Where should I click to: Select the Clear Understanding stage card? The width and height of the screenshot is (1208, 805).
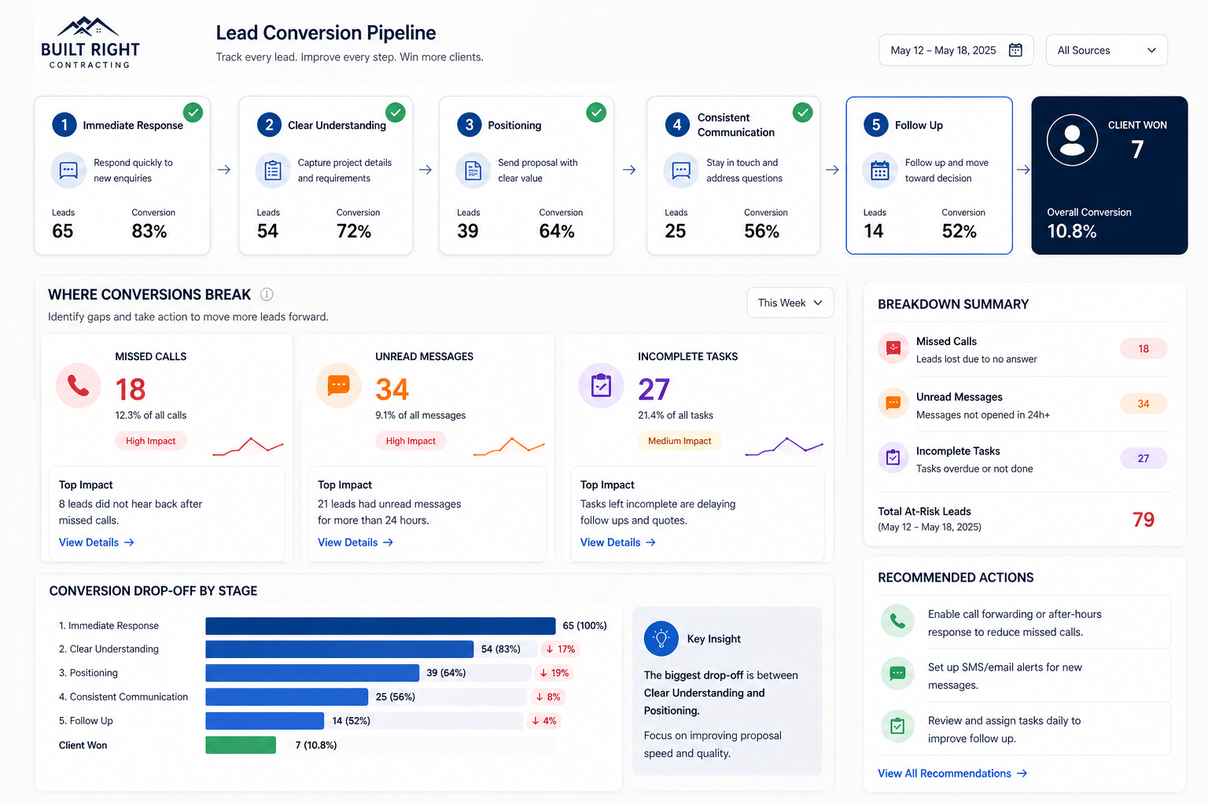[326, 175]
